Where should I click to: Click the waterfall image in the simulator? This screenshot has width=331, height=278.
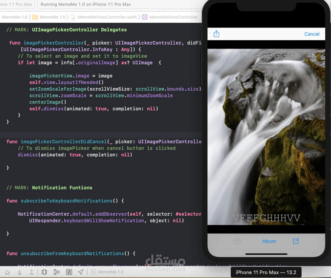pos(266,137)
